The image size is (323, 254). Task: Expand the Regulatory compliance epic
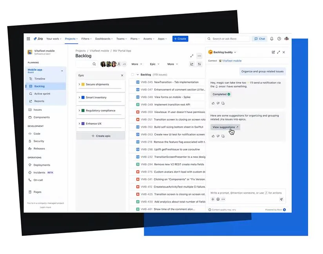[x=79, y=111]
